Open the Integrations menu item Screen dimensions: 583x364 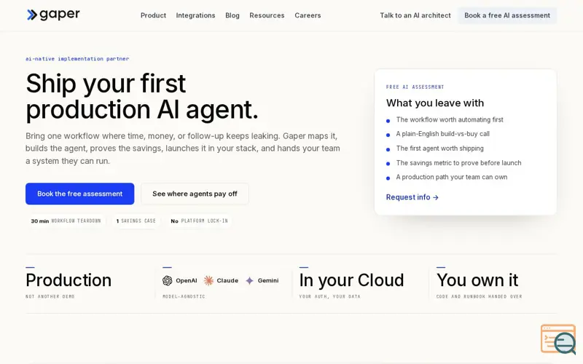195,15
